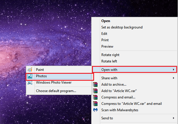Open the image with Paint

tap(59, 70)
